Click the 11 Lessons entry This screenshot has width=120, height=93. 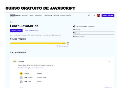click(x=76, y=33)
